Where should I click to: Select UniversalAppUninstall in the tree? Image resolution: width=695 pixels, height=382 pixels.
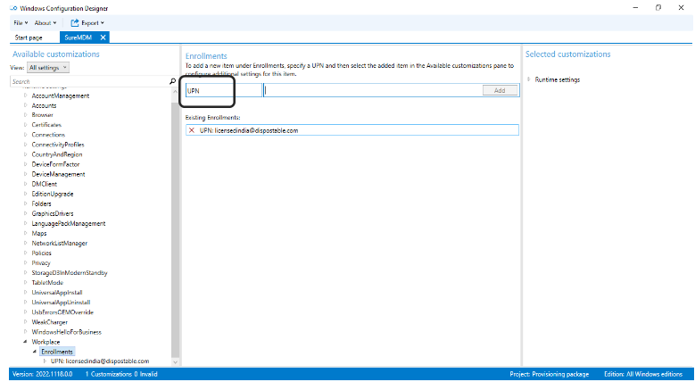pos(61,303)
